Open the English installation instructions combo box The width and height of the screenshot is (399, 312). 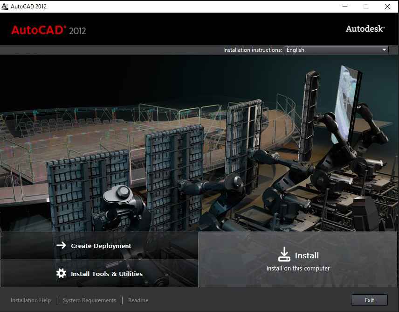[336, 50]
